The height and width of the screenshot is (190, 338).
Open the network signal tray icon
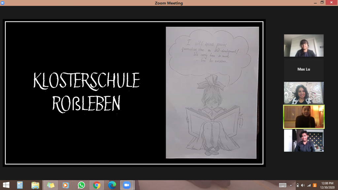(308, 185)
